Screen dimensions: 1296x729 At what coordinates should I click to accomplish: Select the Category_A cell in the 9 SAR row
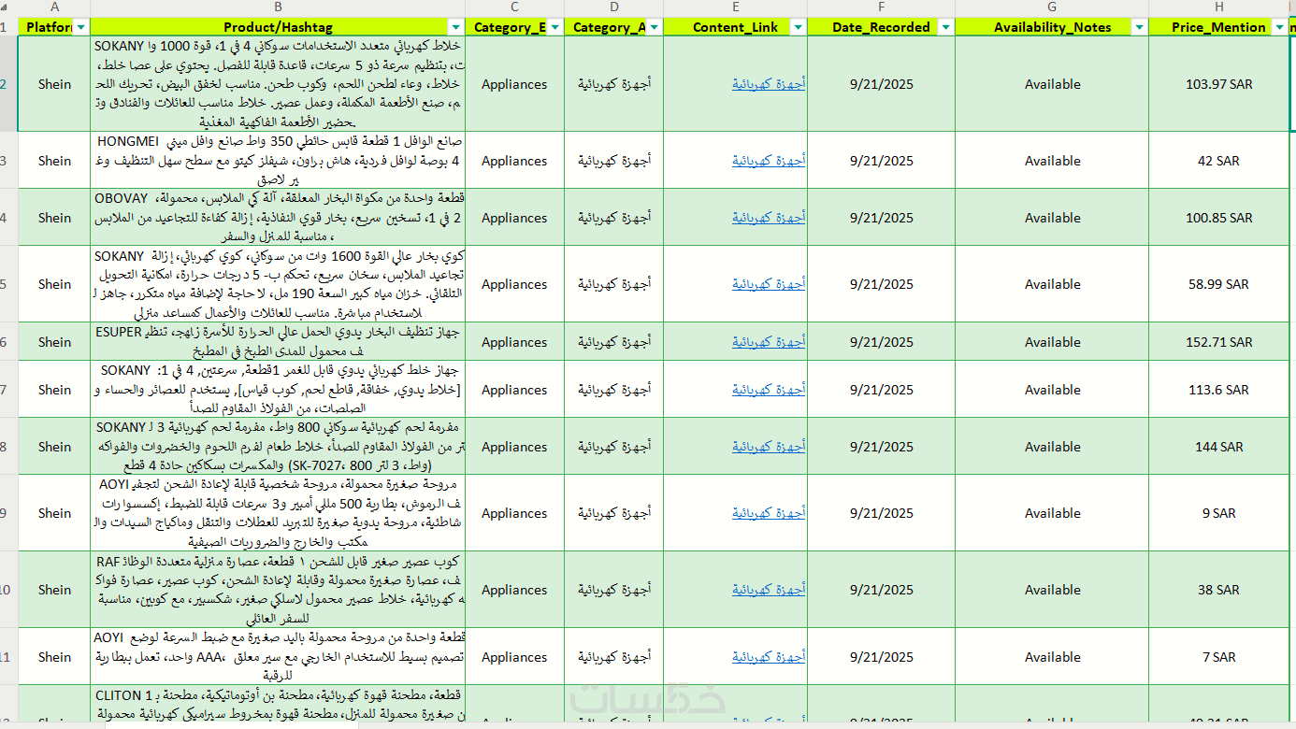[613, 513]
